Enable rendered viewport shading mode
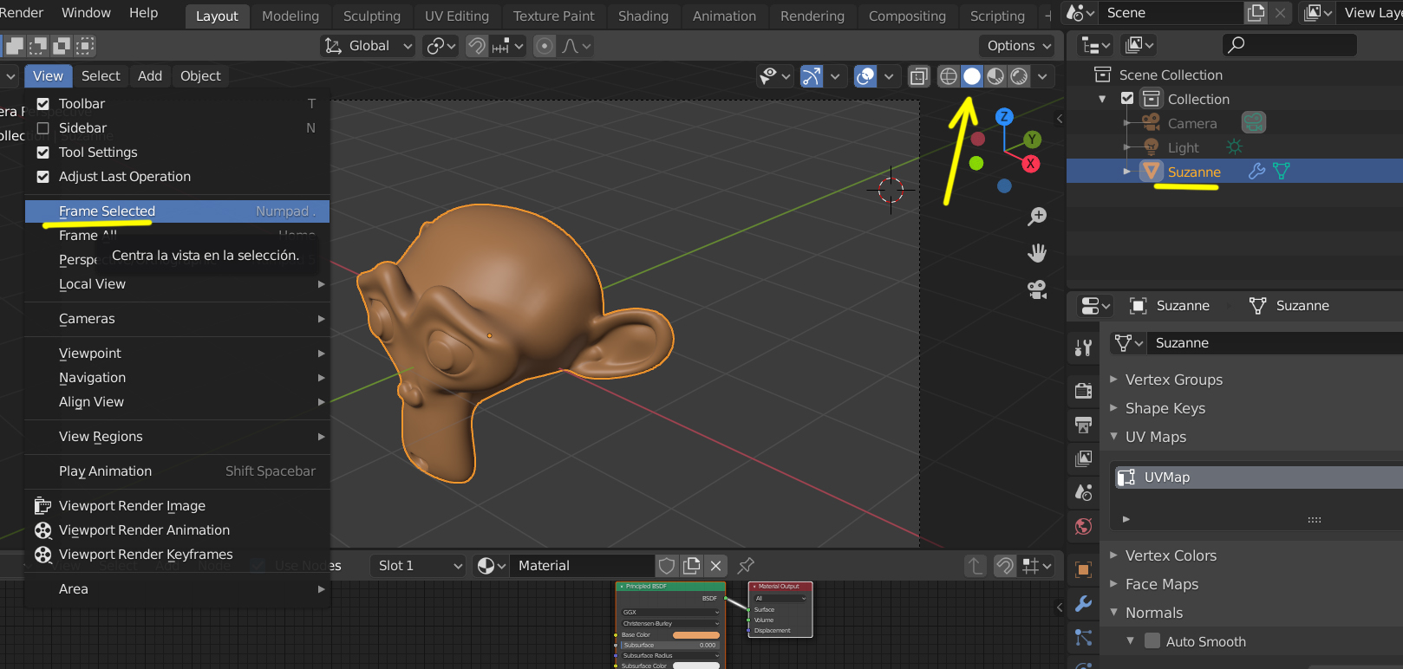The width and height of the screenshot is (1403, 669). (x=1020, y=76)
